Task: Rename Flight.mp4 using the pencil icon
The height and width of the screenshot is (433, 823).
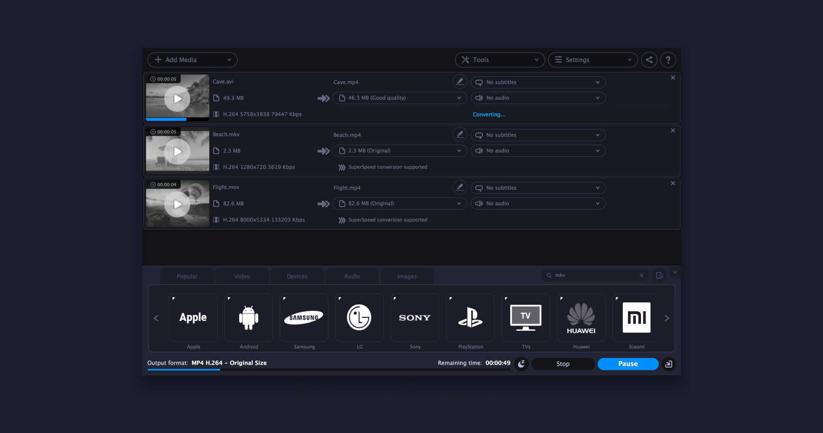Action: point(460,187)
